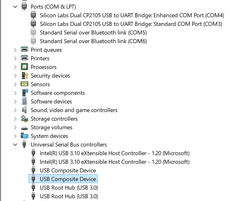Viewport: 230px width, 201px height.
Task: Click the speaker icon for Sound controllers
Action: tap(24, 110)
